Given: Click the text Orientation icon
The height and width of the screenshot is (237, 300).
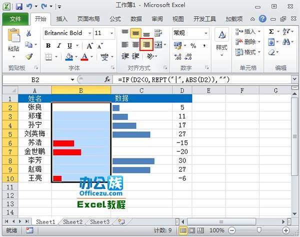Looking at the screenshot, I should tap(150, 56).
